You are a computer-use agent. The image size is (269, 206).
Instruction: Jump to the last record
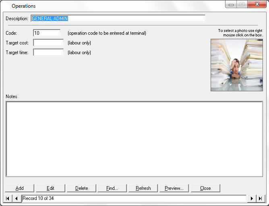tap(260, 198)
